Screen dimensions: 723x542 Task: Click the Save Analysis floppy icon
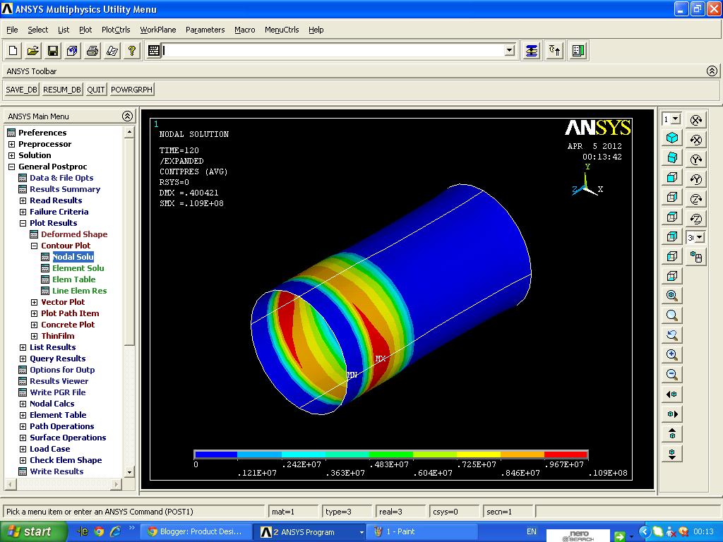click(52, 51)
